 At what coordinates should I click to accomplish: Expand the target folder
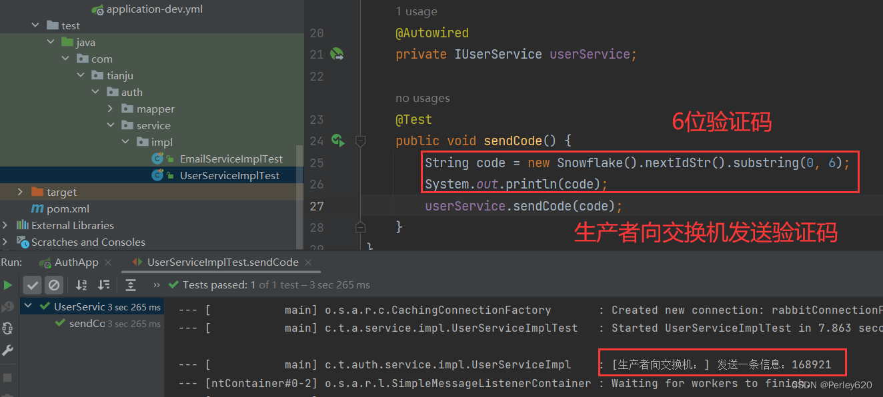pos(21,193)
